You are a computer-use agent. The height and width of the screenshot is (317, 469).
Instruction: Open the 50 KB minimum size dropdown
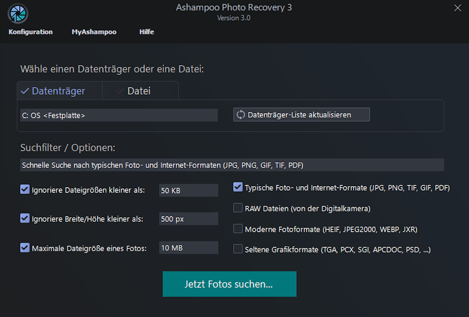click(x=188, y=190)
